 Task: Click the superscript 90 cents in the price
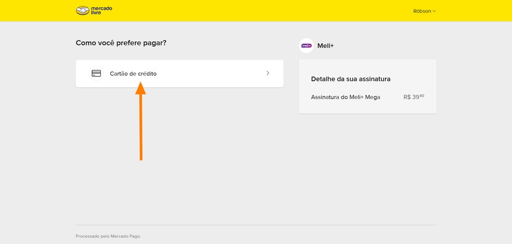[422, 96]
